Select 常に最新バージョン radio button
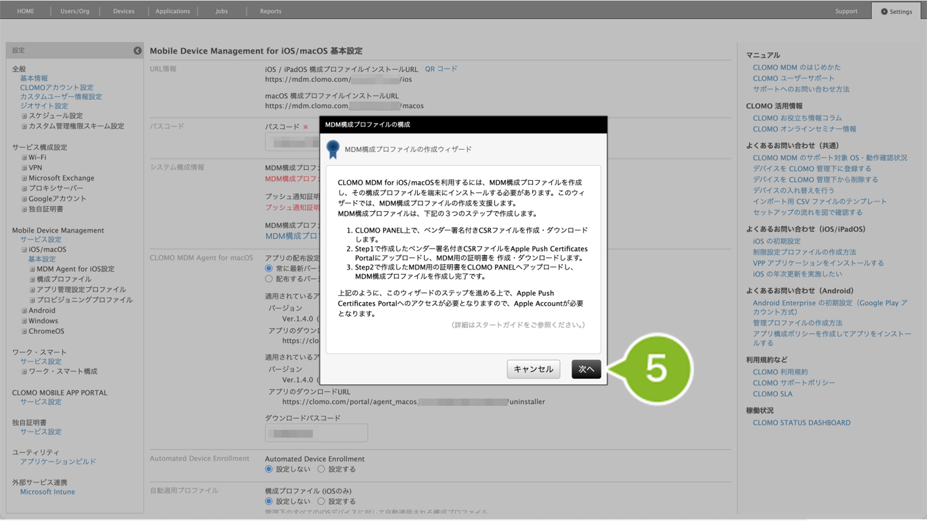927x521 pixels. click(x=269, y=268)
